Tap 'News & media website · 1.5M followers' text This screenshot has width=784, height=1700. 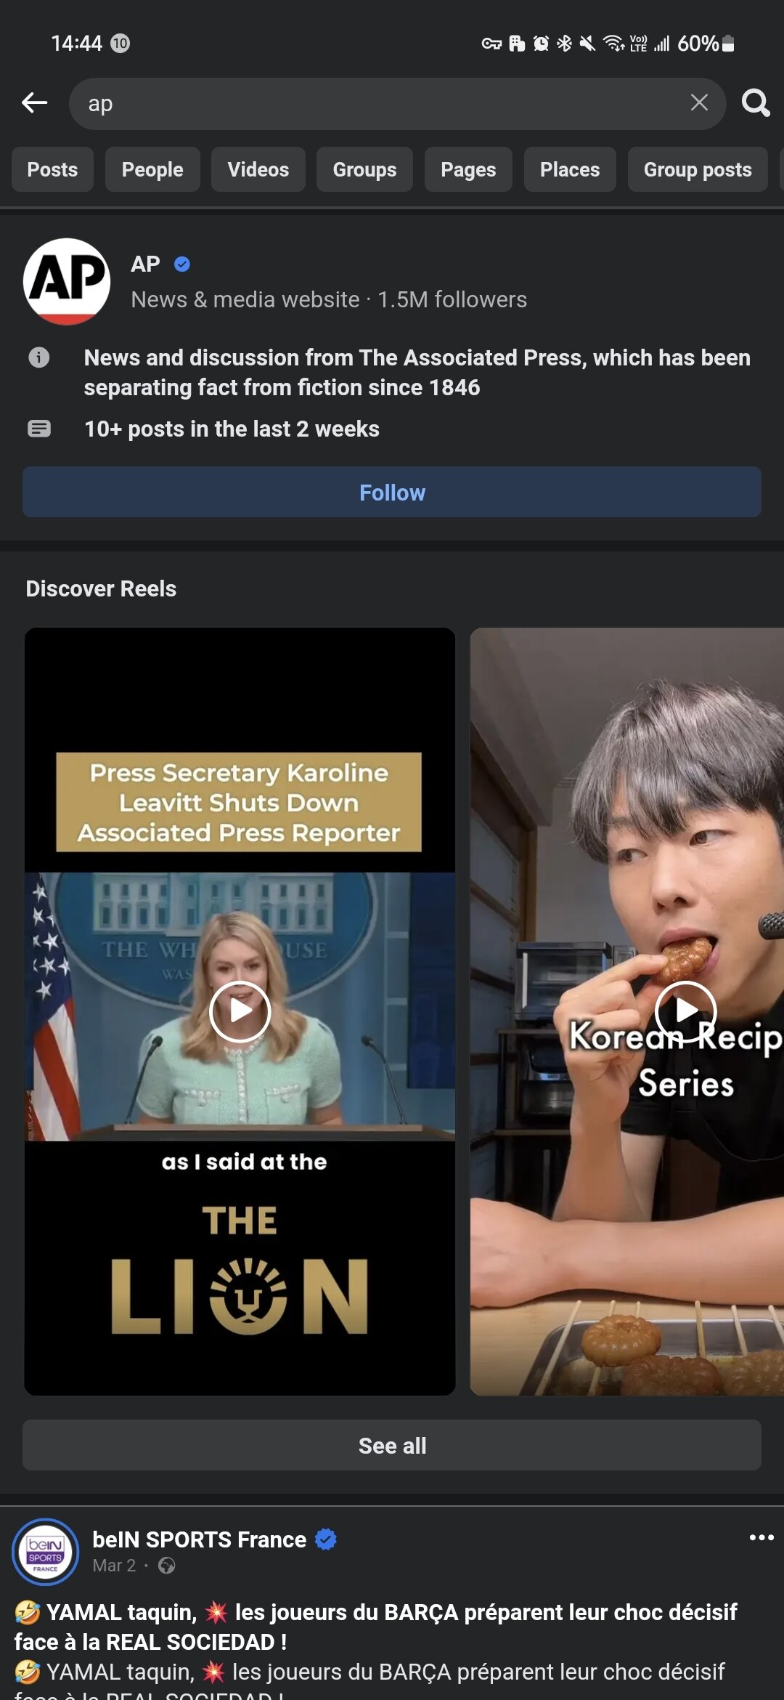click(329, 299)
